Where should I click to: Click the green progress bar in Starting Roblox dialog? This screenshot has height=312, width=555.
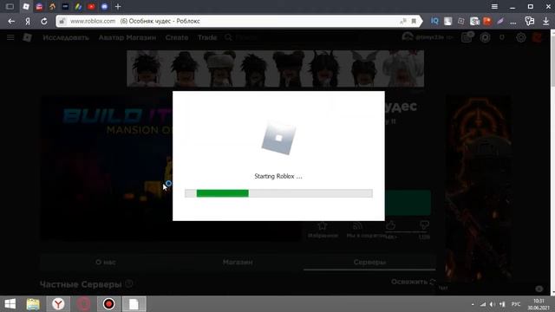pyautogui.click(x=223, y=193)
